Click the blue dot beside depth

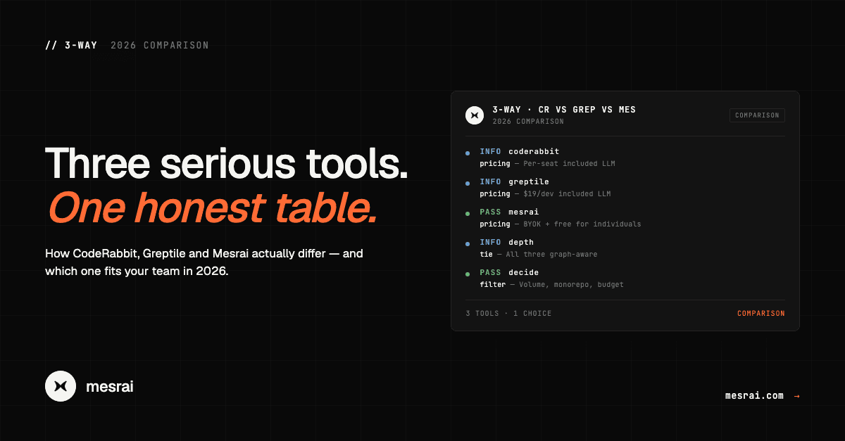(x=468, y=243)
